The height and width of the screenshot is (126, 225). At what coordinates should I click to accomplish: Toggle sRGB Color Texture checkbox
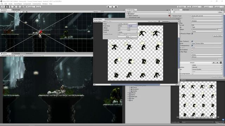(x=192, y=41)
